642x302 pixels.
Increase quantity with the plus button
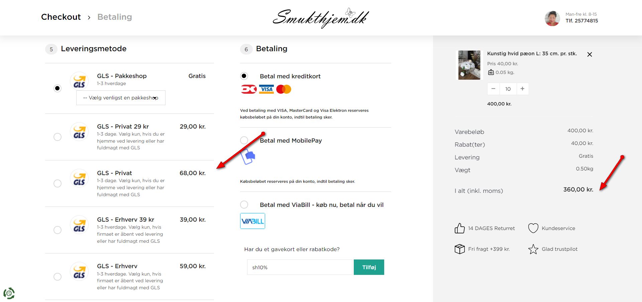click(522, 89)
